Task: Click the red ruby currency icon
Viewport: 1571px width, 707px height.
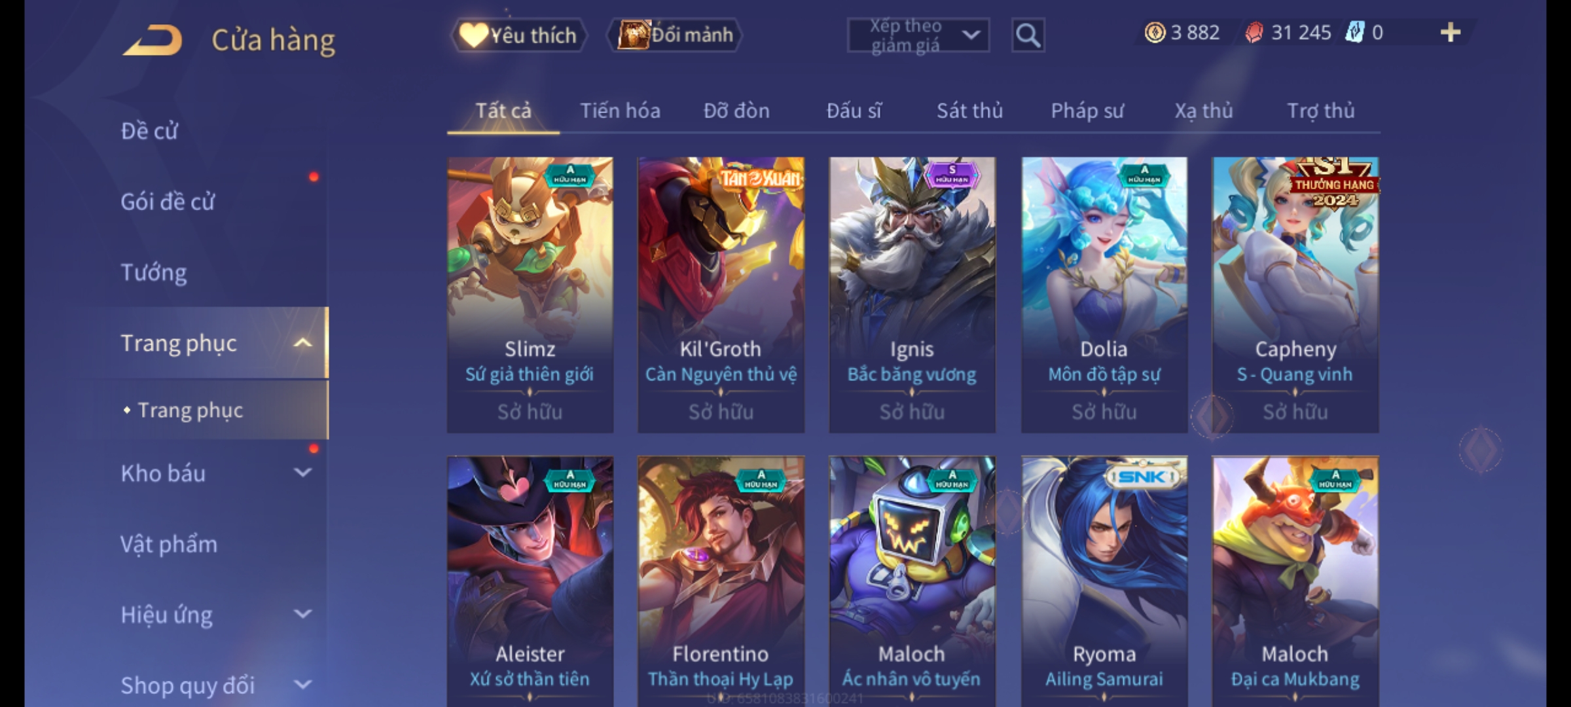Action: click(1254, 32)
